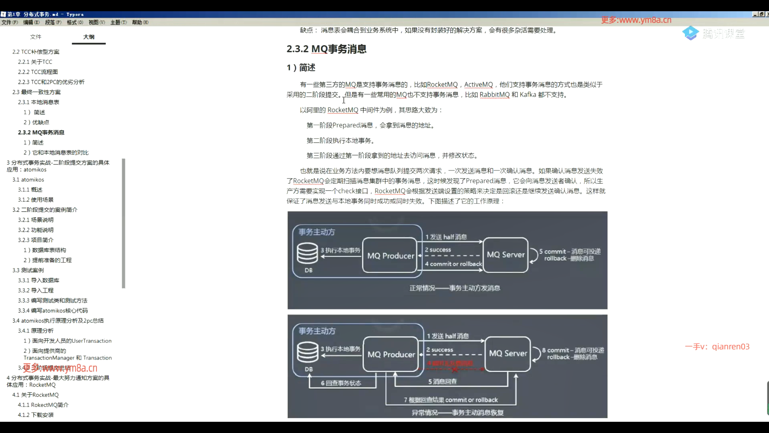Open the 段落(P) menu
Viewport: 769px width, 433px height.
point(53,22)
